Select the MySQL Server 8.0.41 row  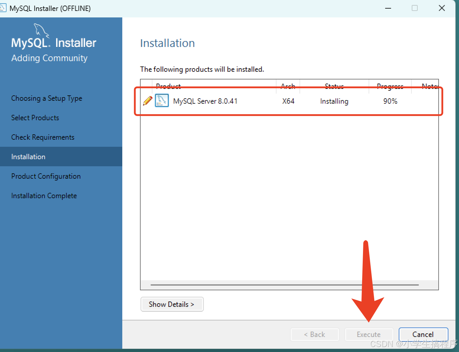tap(205, 101)
